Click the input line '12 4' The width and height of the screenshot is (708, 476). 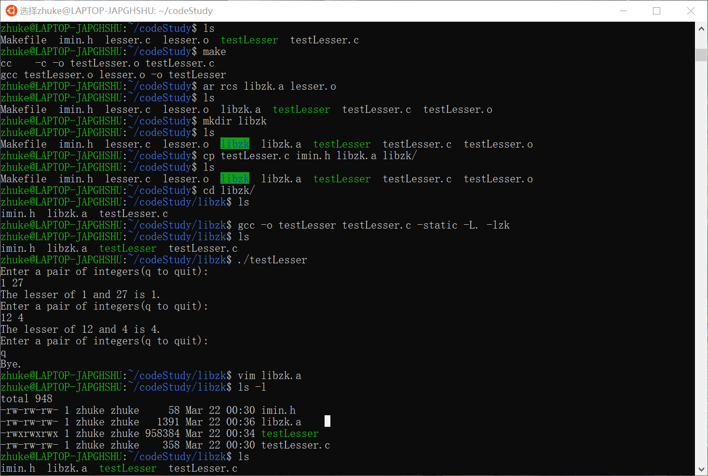[x=12, y=318]
